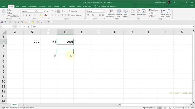Expand the Sort & Filter menu
195x109 pixels.
163,13
